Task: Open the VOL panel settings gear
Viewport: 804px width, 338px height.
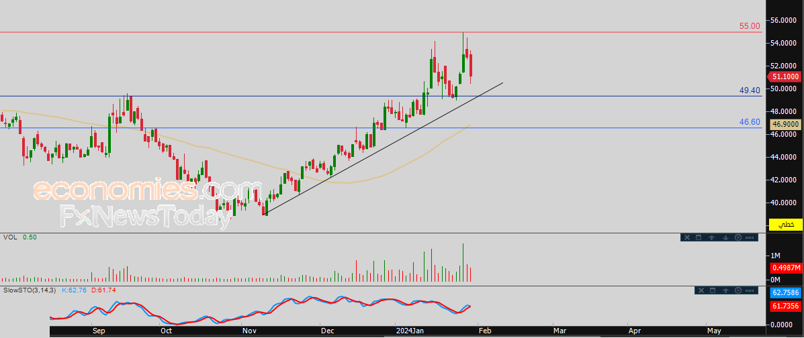Action: click(x=738, y=237)
